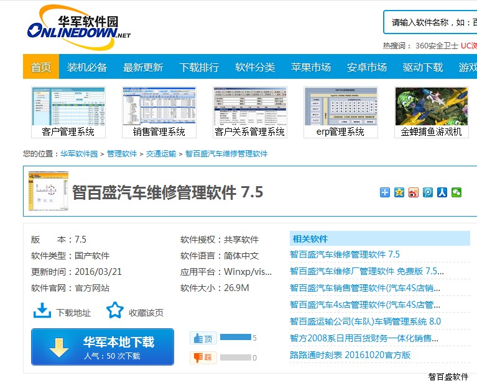Click the 官方网站 link
The height and width of the screenshot is (386, 477).
(x=92, y=288)
